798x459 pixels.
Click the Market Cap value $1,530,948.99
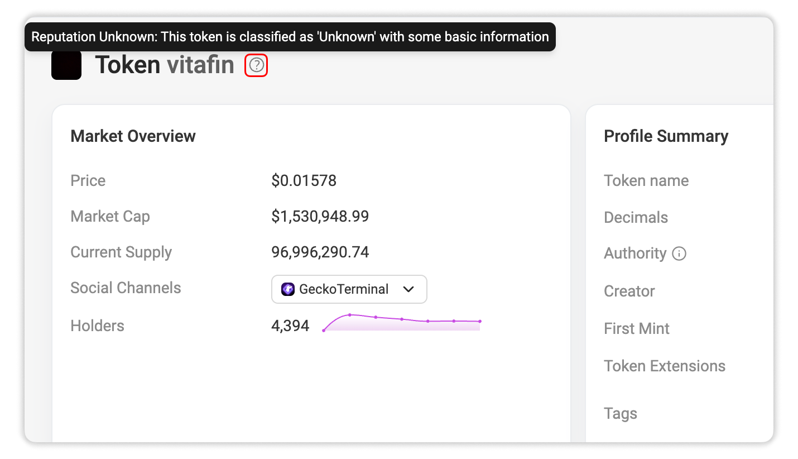coord(320,217)
